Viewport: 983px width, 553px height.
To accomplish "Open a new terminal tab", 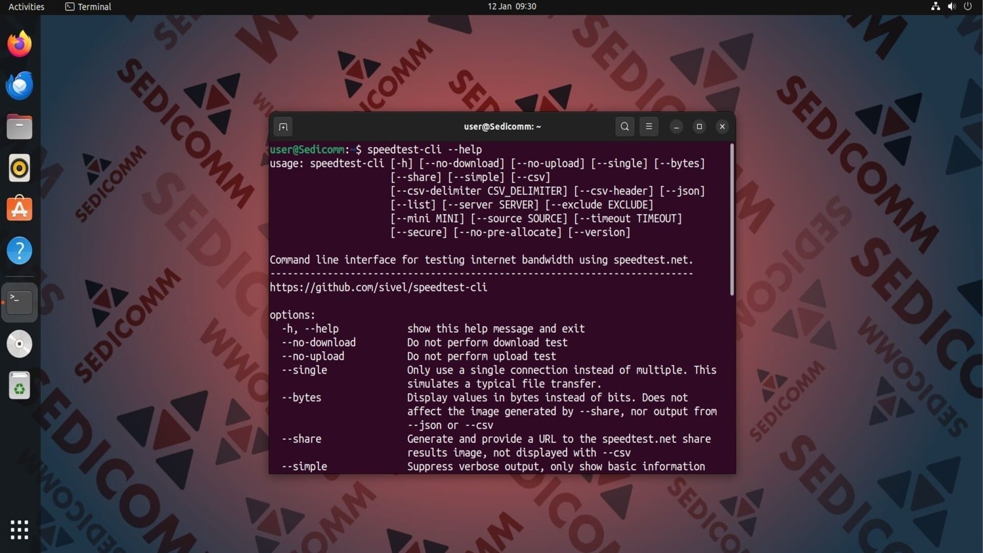I will (x=283, y=126).
